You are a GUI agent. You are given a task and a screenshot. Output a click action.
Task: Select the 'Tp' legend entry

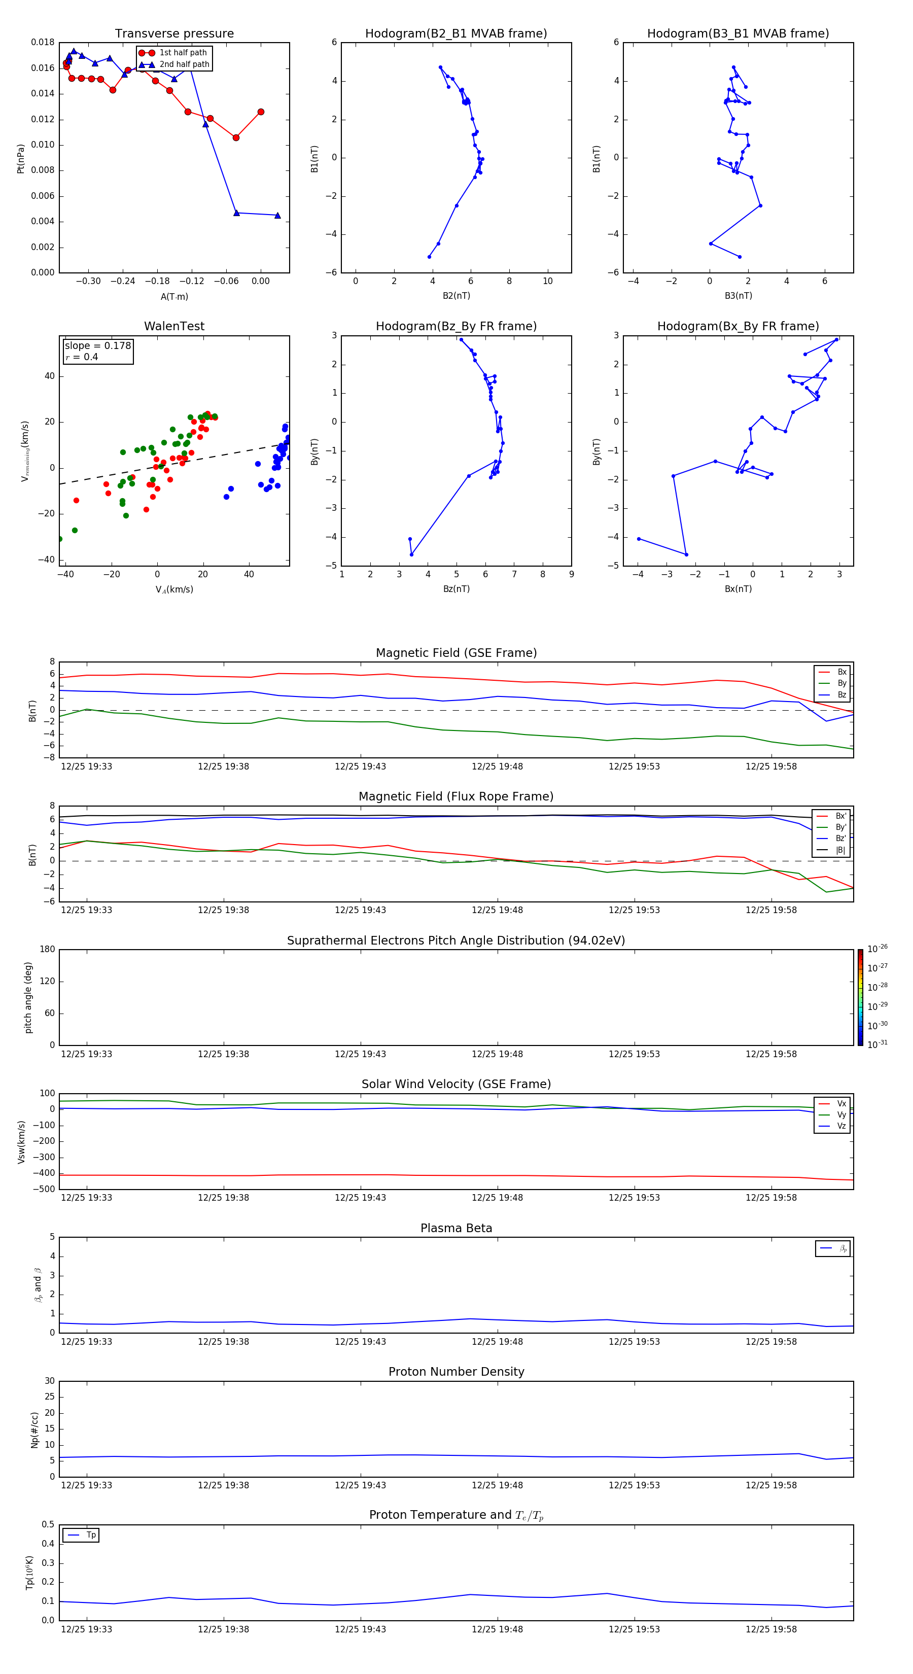tap(81, 1535)
